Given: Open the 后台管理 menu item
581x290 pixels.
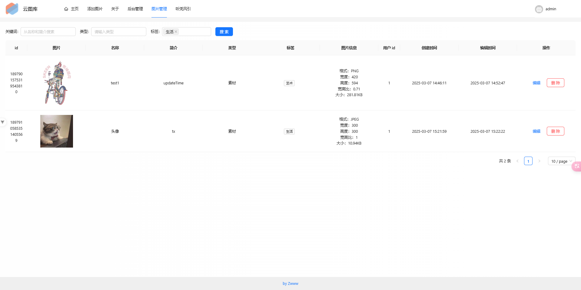Looking at the screenshot, I should [135, 9].
